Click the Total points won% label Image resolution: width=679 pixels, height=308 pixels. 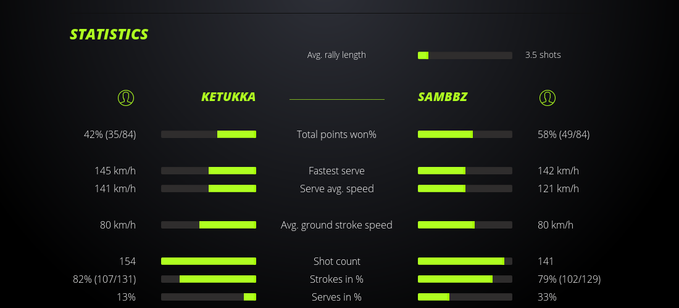[x=336, y=134]
